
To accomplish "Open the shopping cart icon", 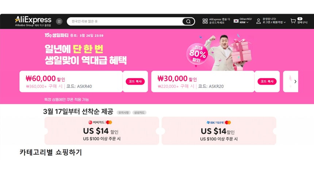I will tap(293, 21).
